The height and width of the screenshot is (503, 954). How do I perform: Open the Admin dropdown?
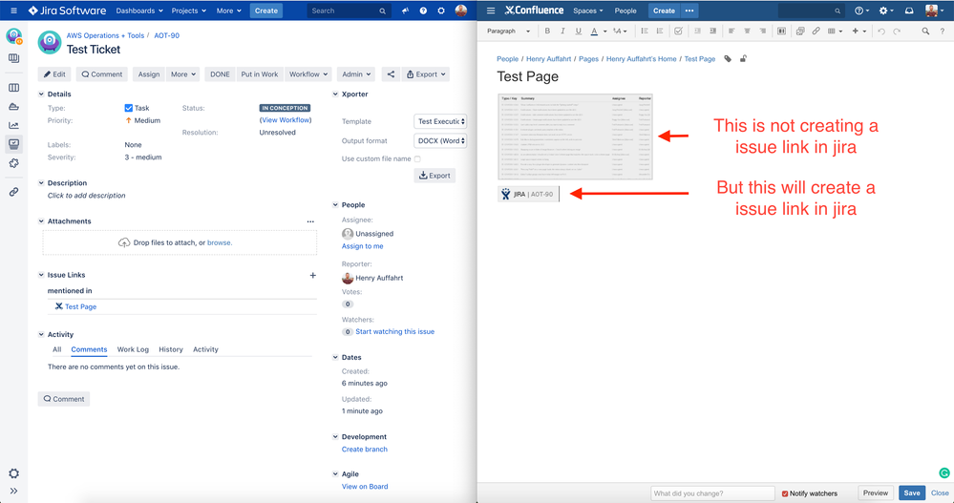point(355,74)
